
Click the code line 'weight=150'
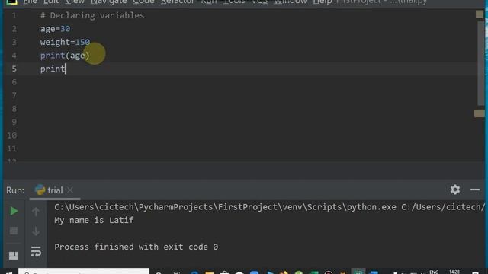(65, 43)
